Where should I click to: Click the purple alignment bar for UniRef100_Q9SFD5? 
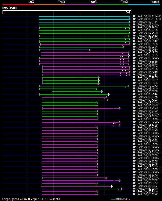(x=85, y=56)
